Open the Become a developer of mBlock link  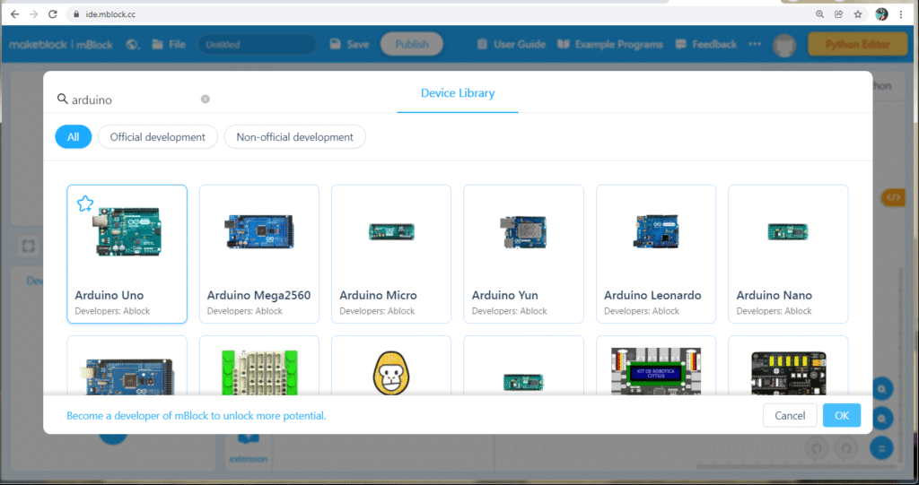pyautogui.click(x=196, y=416)
